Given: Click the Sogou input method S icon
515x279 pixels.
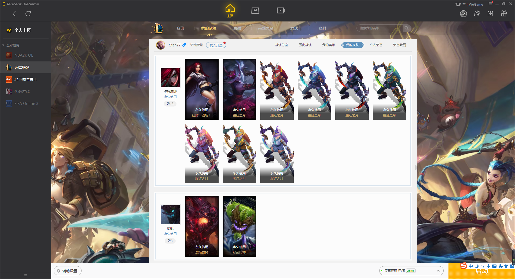Looking at the screenshot, I should point(464,266).
